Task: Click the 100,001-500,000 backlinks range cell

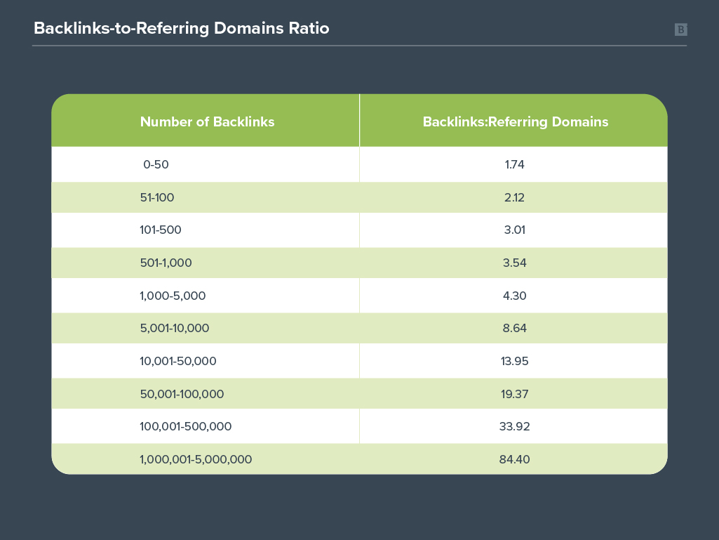Action: tap(186, 427)
